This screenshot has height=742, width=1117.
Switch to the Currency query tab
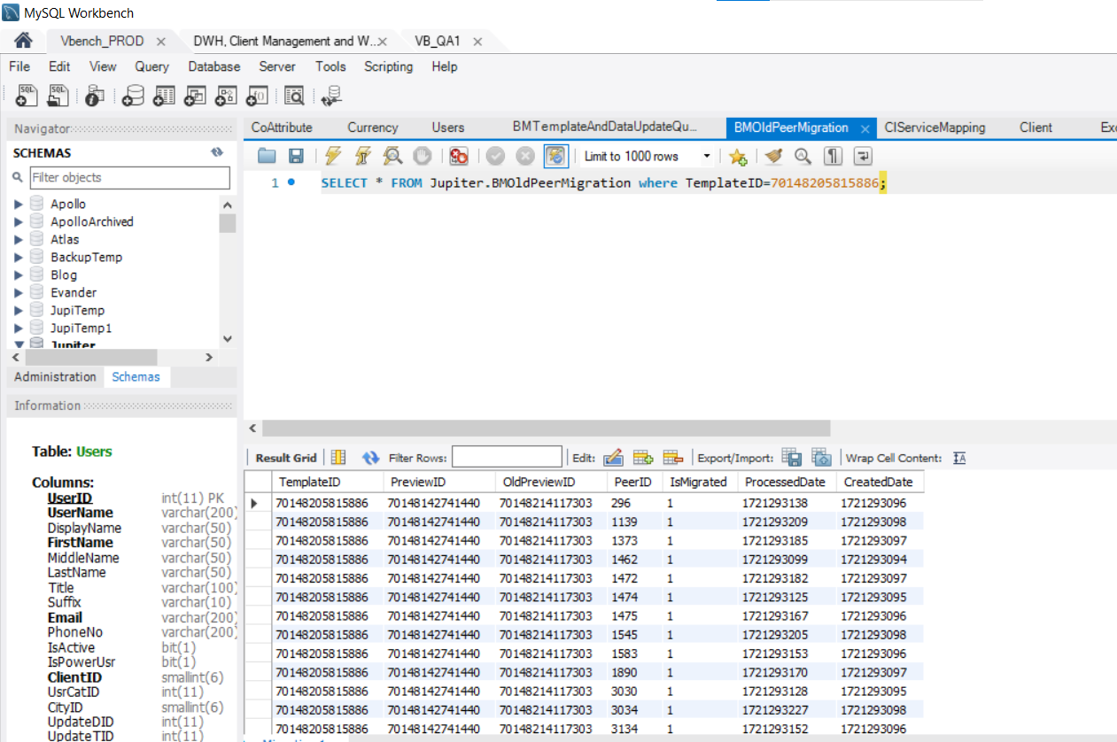coord(373,128)
